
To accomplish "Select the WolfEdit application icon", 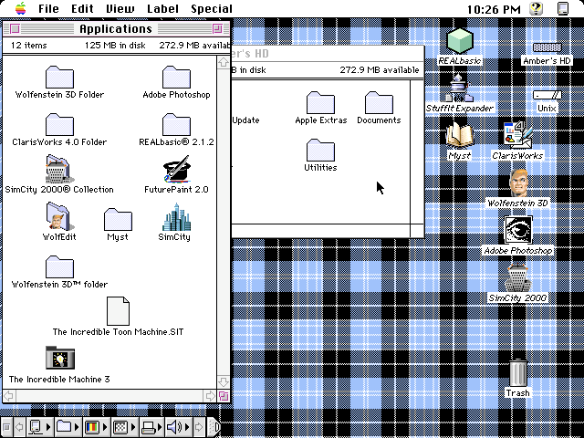I will click(58, 217).
